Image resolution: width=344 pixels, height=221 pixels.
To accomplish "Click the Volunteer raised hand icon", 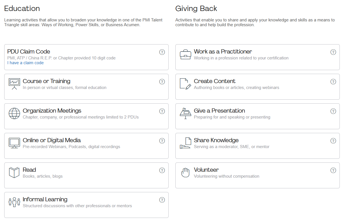I will pyautogui.click(x=185, y=173).
